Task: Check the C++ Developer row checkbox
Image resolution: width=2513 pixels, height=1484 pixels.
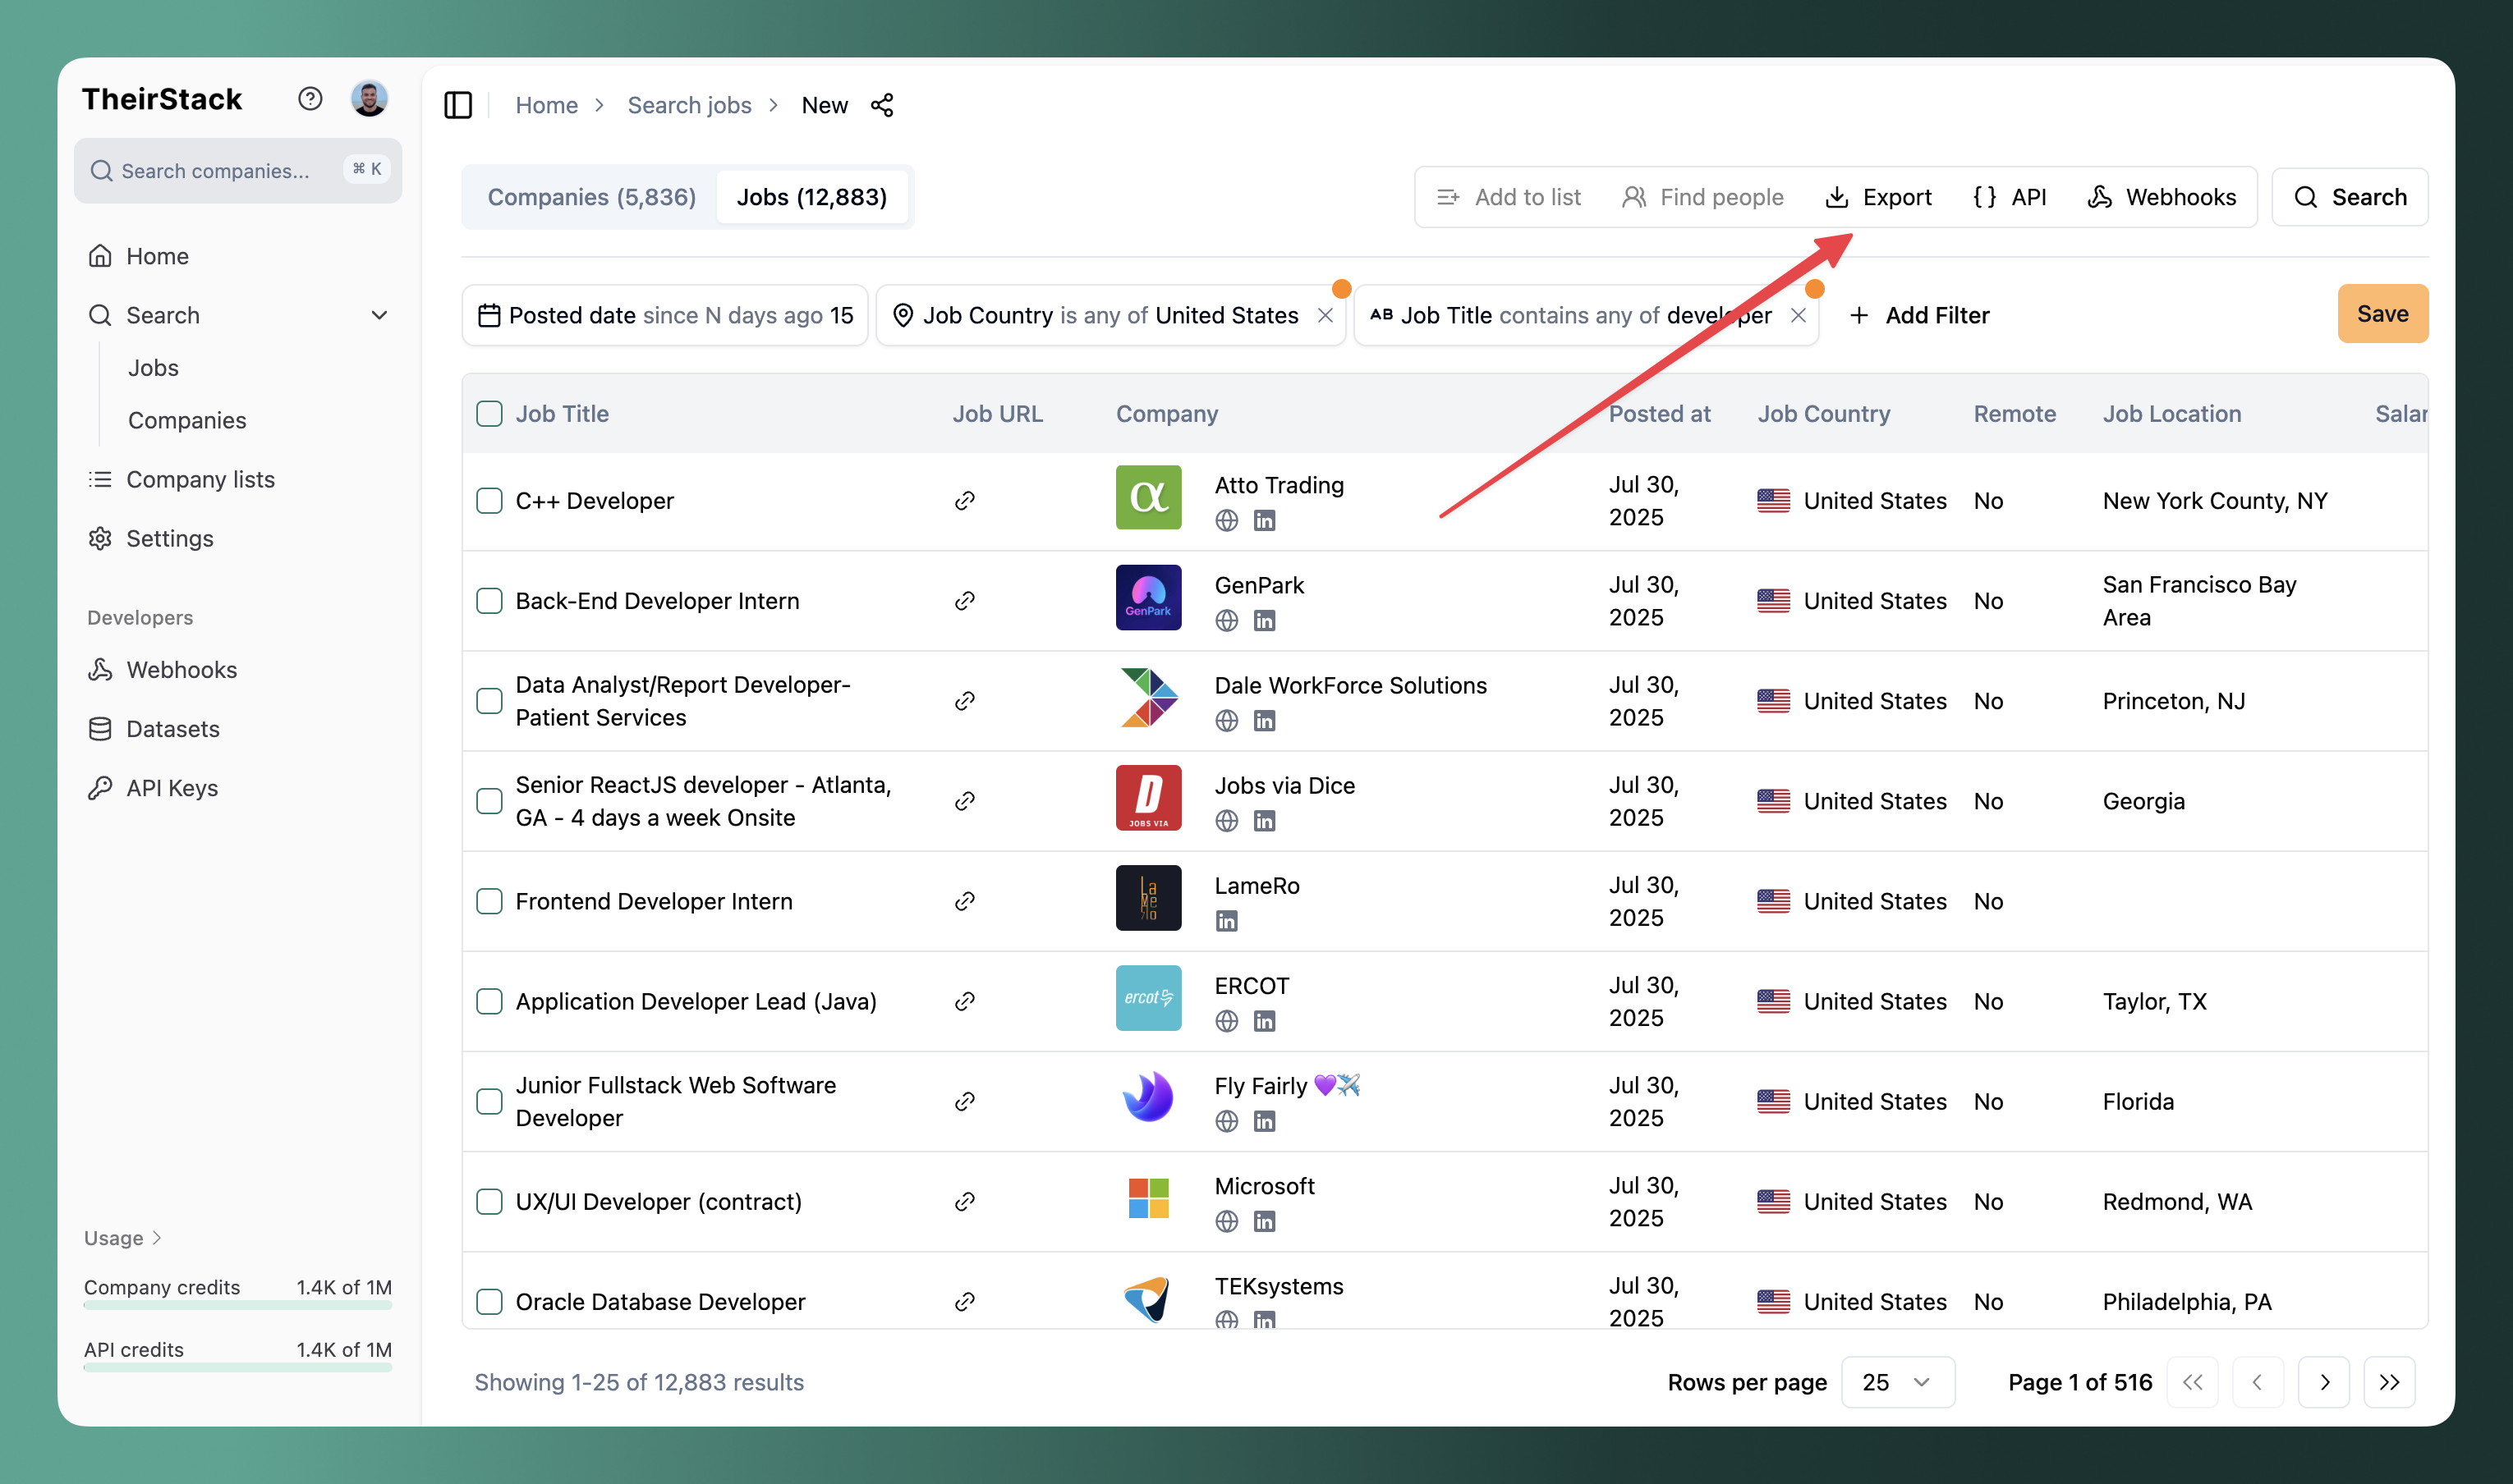Action: point(489,501)
